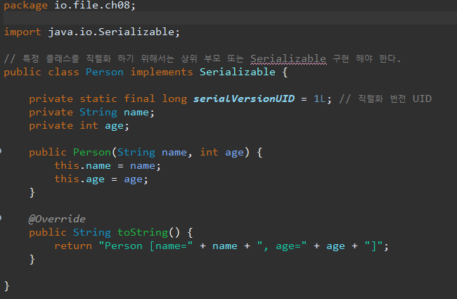This screenshot has height=299, width=457.
Task: Click the "class" keyword
Action: [x=63, y=72]
